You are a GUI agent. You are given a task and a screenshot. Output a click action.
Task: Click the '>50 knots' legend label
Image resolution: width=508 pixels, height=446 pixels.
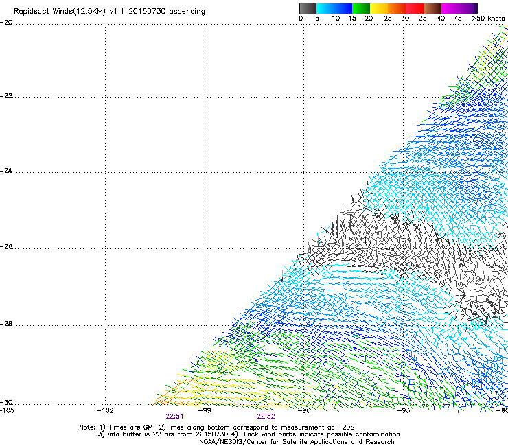click(488, 19)
